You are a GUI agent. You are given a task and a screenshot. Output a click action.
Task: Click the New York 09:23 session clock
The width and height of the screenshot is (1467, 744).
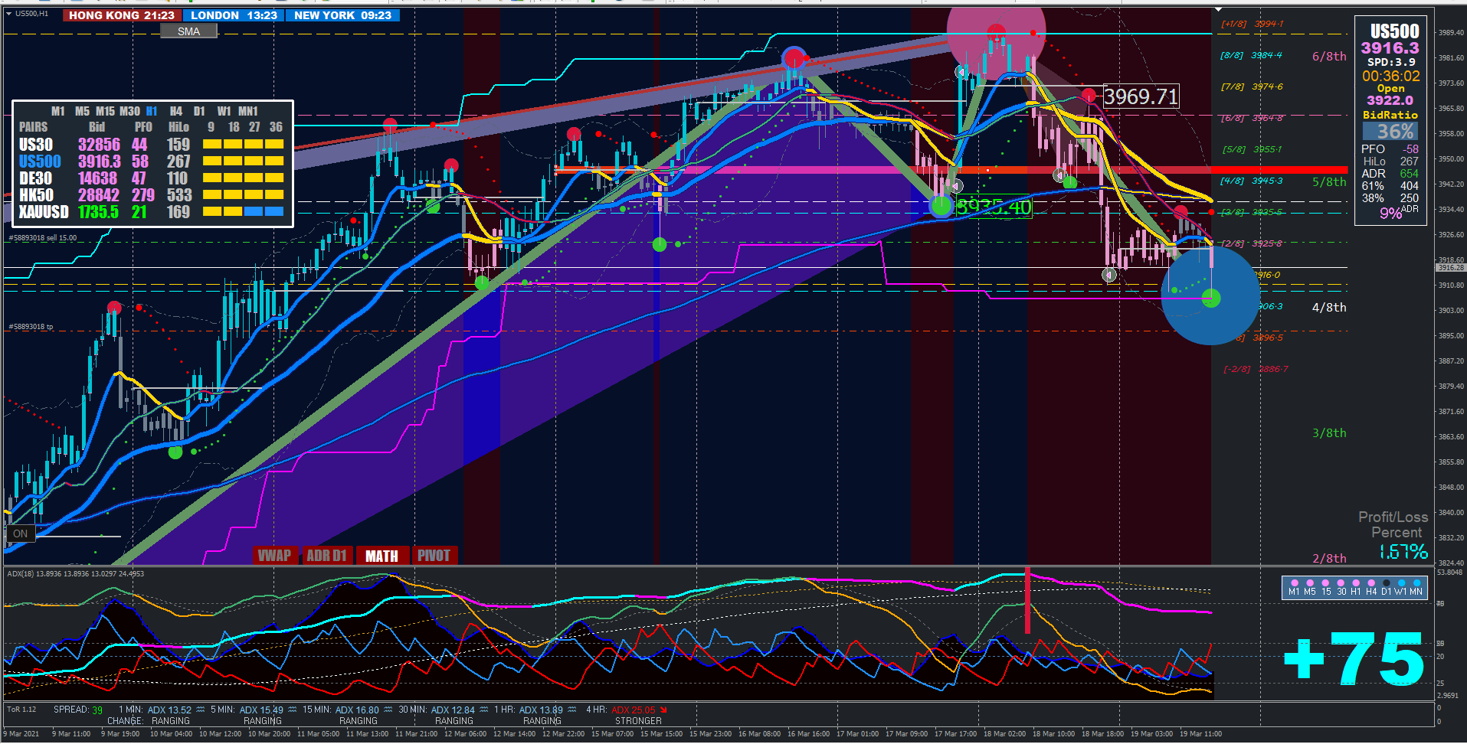click(342, 15)
